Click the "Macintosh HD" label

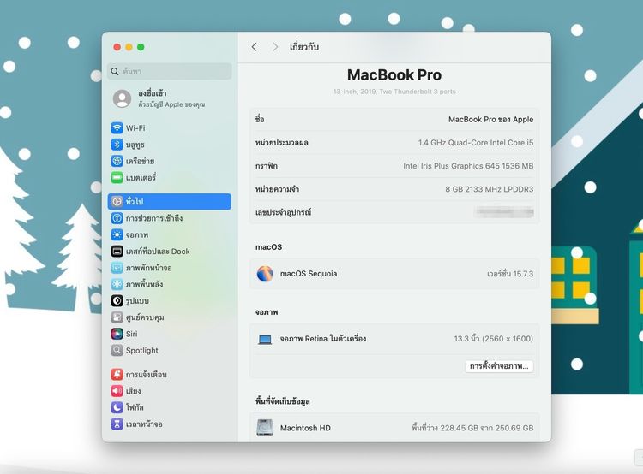click(305, 428)
